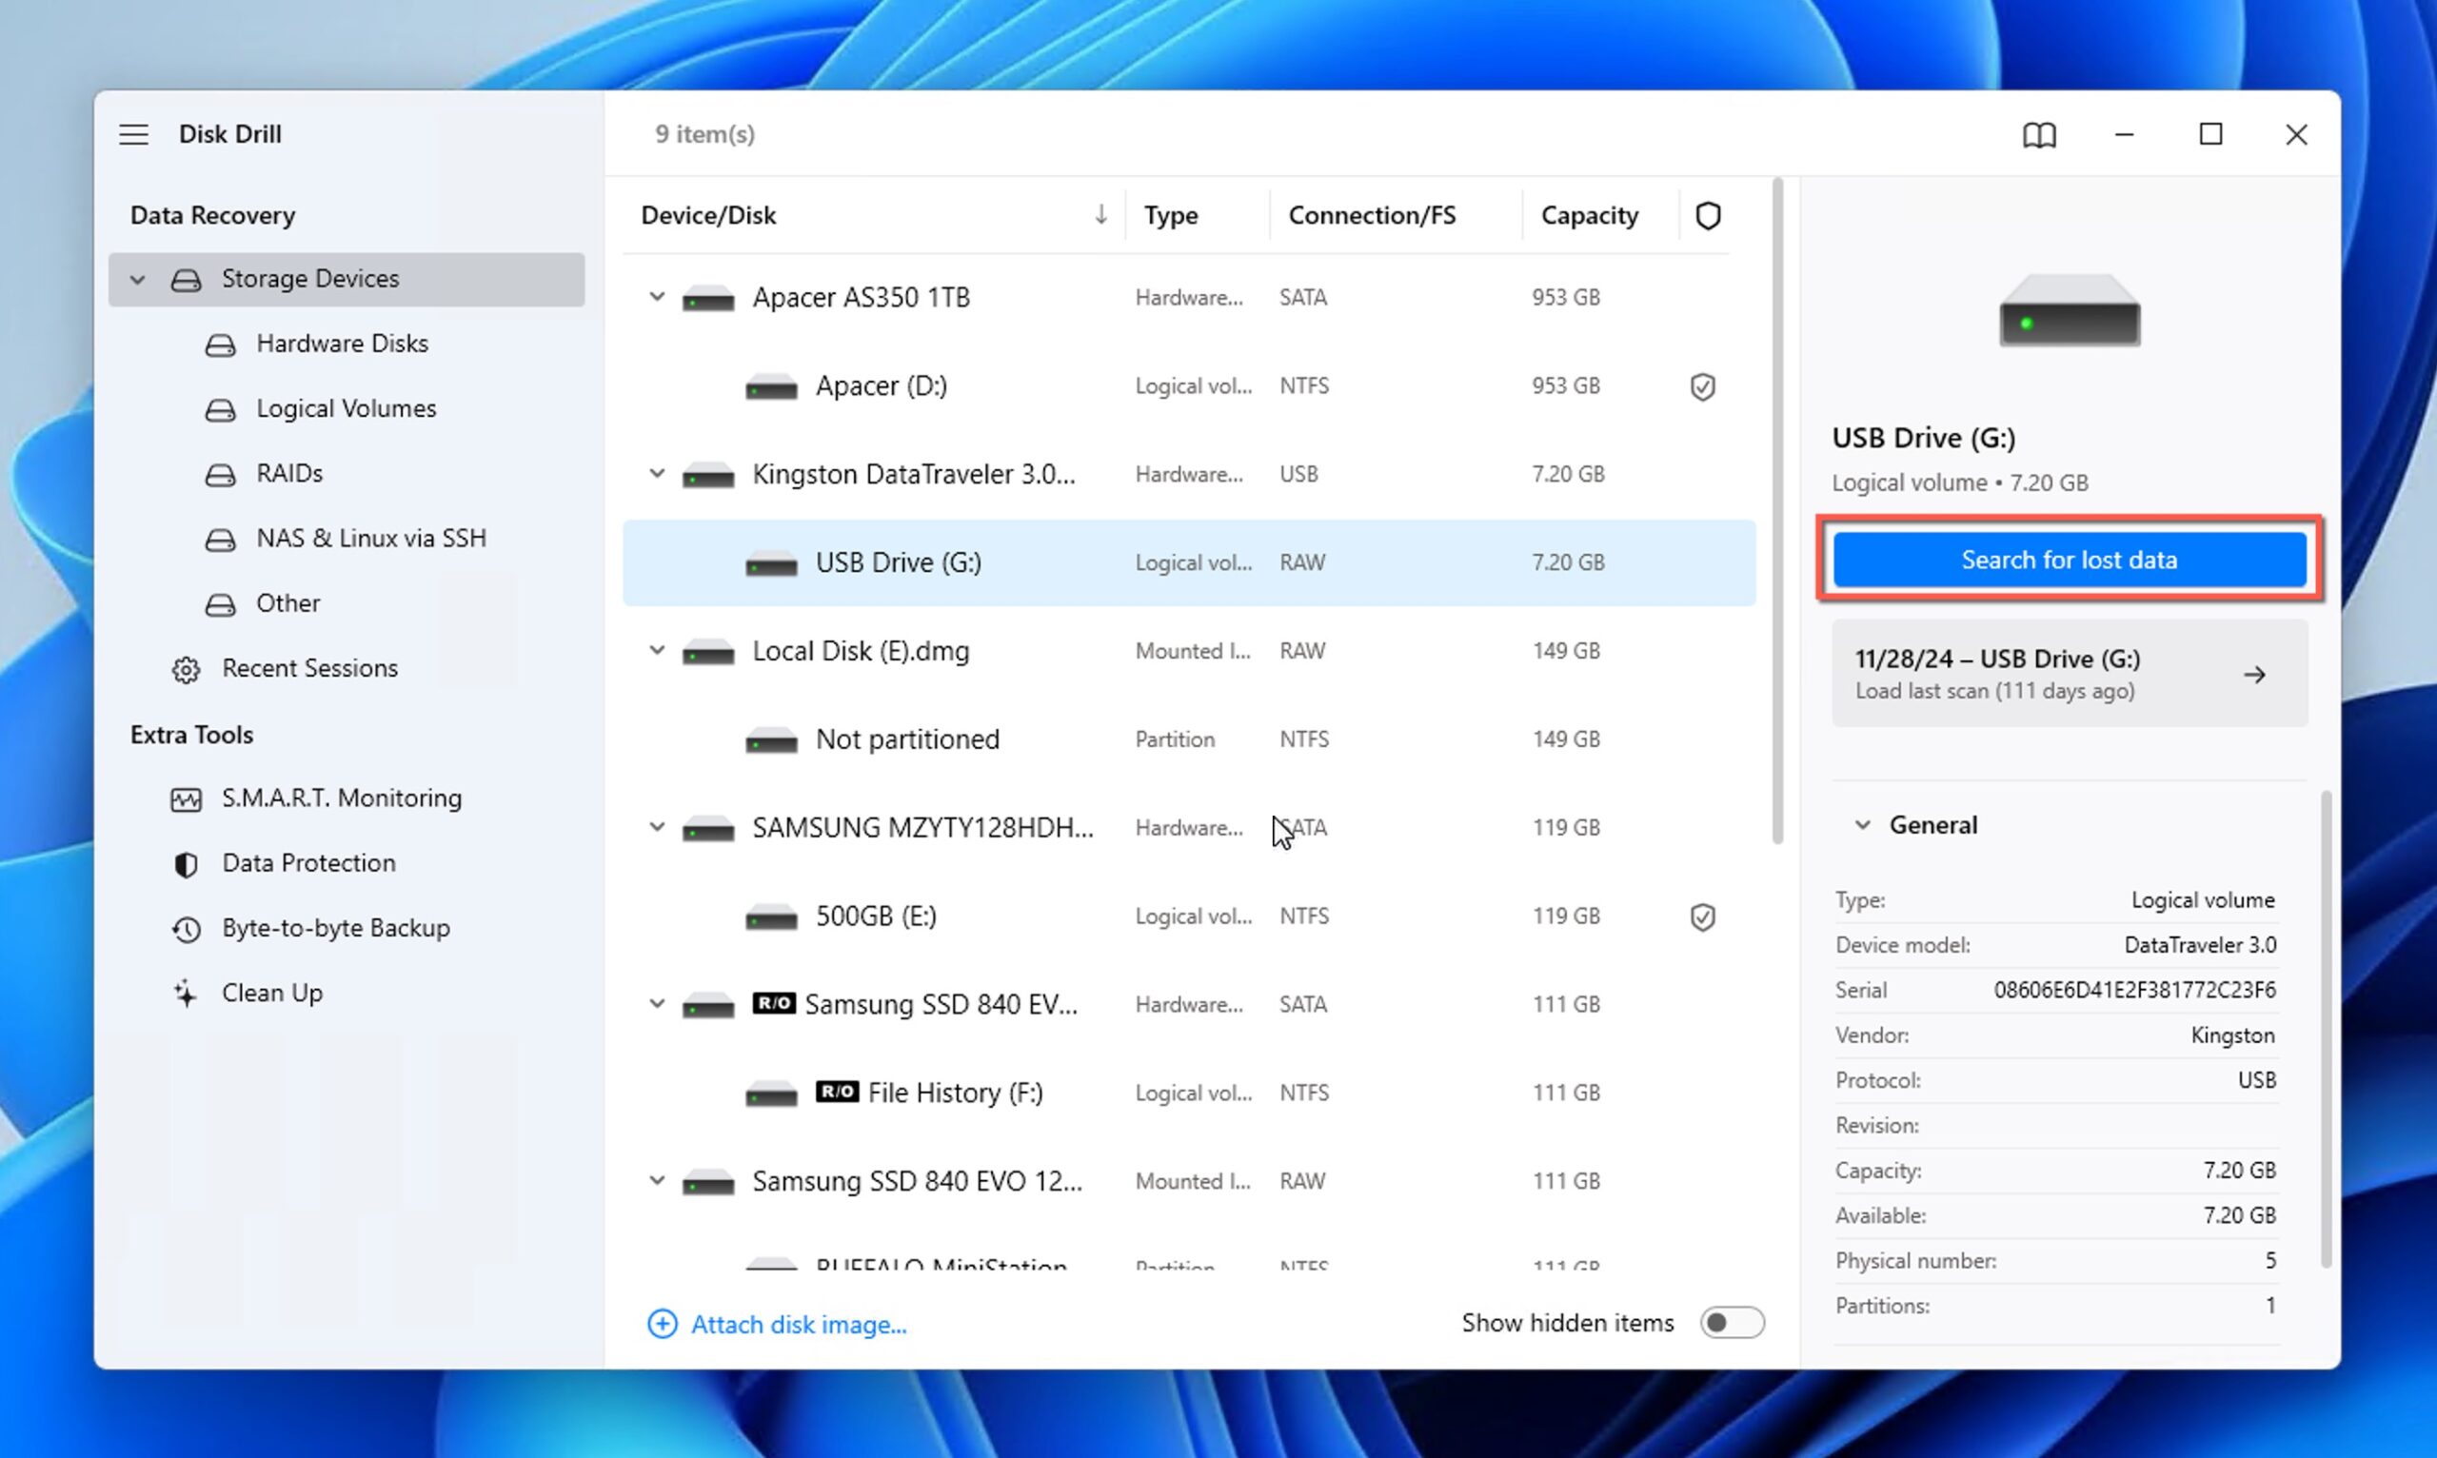Open NAS & Linux via SSH section

coord(371,539)
